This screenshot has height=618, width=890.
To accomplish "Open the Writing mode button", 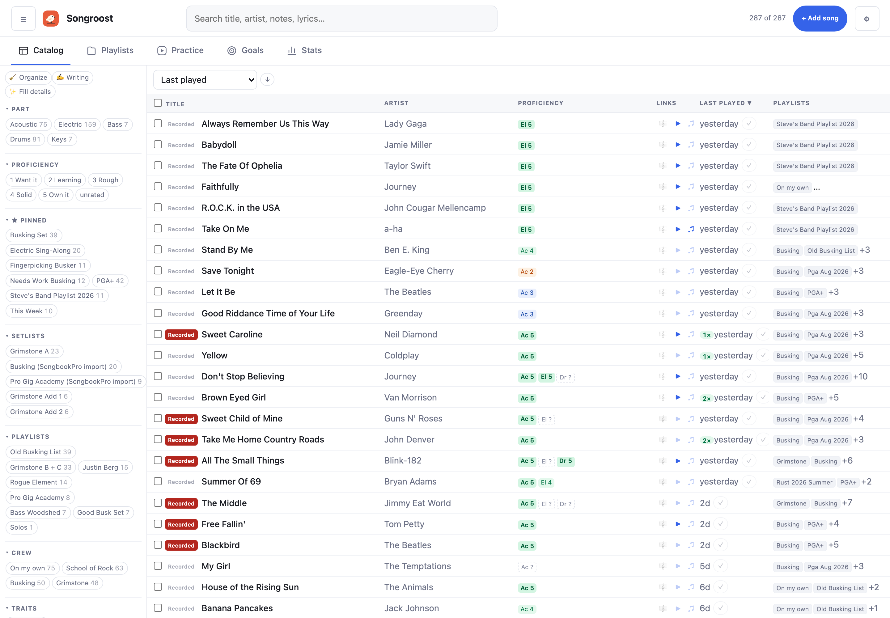I will pos(73,78).
